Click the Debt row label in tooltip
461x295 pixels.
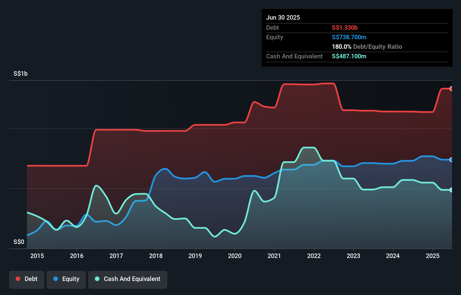272,27
